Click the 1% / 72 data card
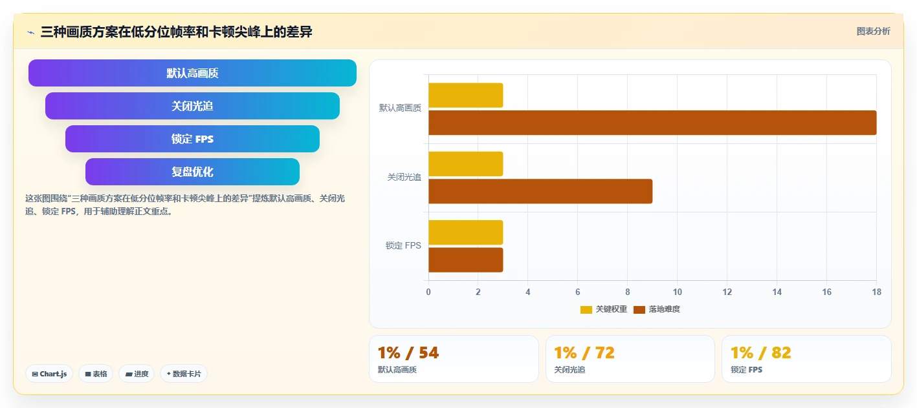Image resolution: width=917 pixels, height=408 pixels. point(630,359)
